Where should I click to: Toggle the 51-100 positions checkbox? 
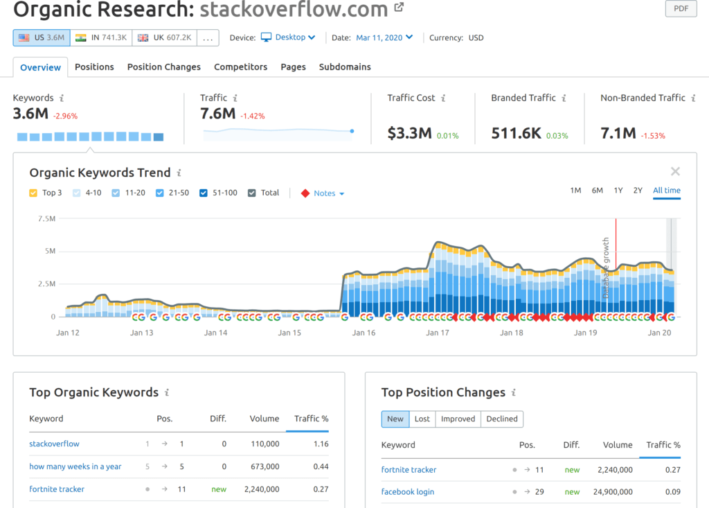pyautogui.click(x=204, y=193)
